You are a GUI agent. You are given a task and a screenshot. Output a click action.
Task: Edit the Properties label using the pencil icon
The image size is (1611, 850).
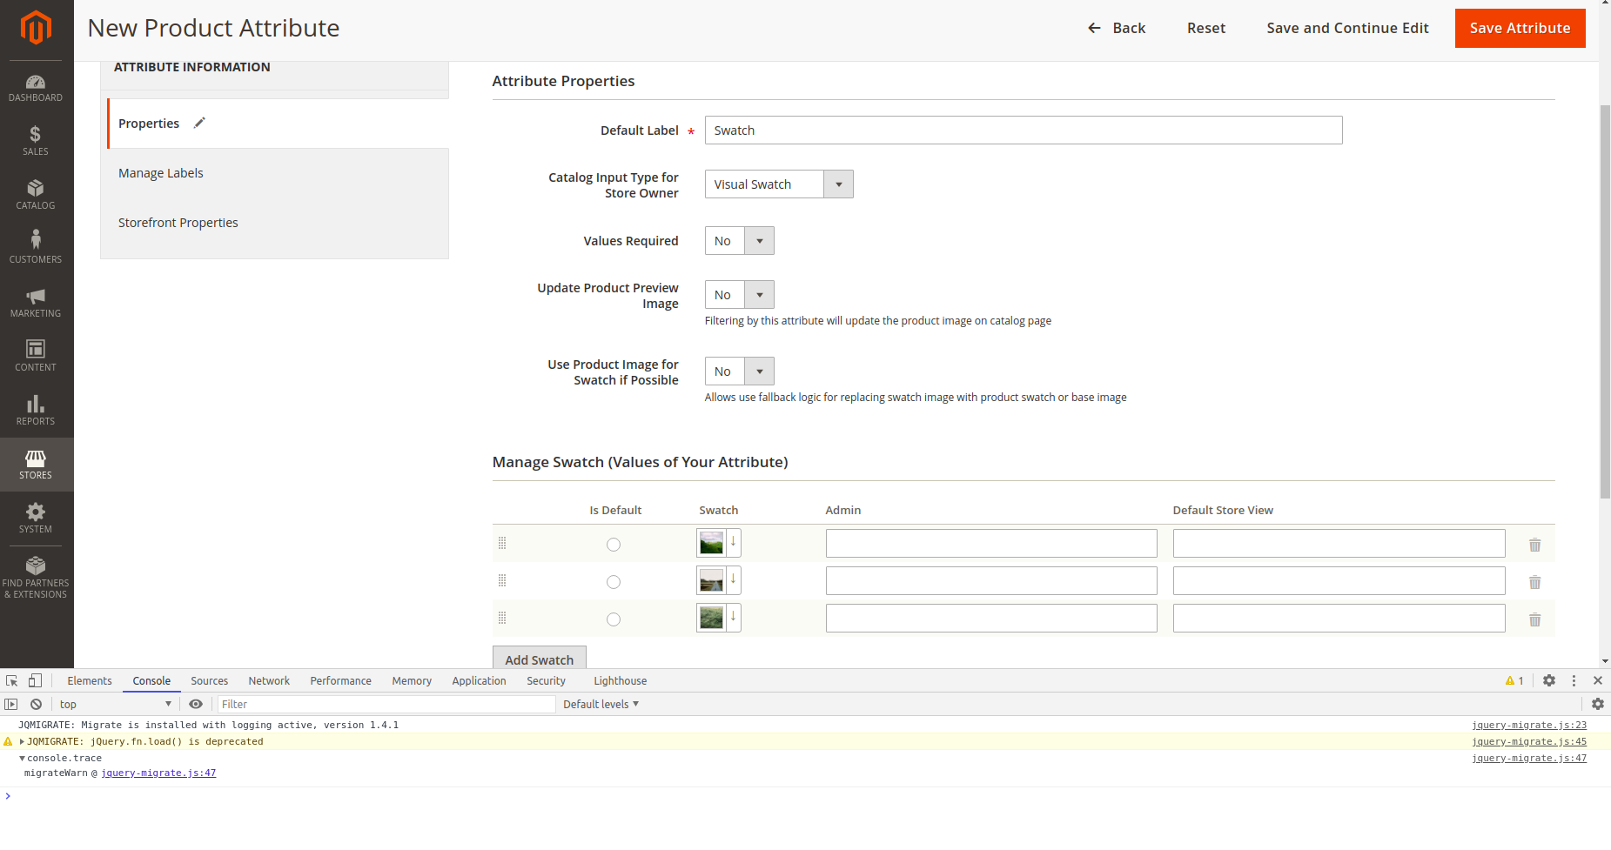coord(199,123)
